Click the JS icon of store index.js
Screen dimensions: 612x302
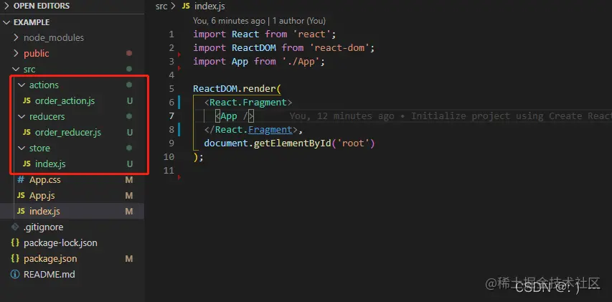(27, 164)
